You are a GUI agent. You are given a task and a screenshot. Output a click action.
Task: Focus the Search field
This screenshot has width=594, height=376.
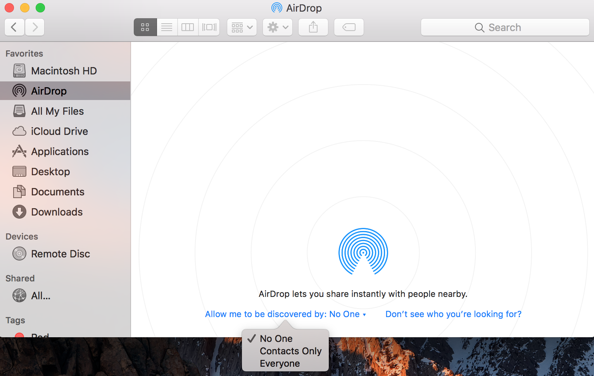pyautogui.click(x=505, y=27)
